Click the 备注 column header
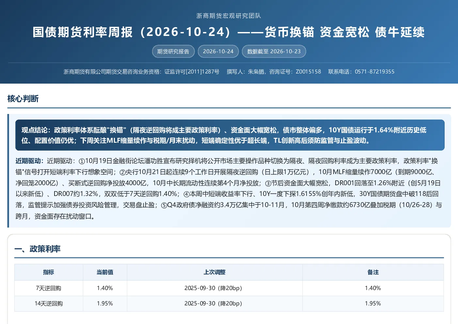 373,272
